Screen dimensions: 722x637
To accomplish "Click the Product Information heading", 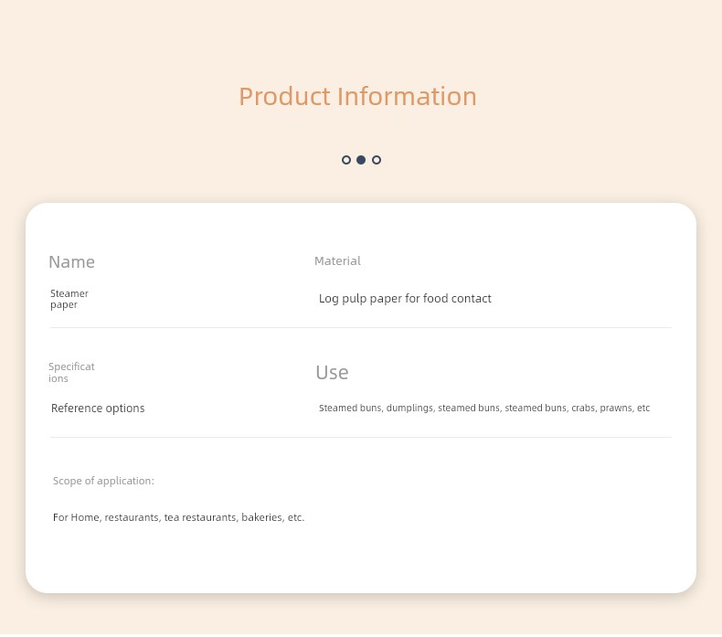I will 357,97.
